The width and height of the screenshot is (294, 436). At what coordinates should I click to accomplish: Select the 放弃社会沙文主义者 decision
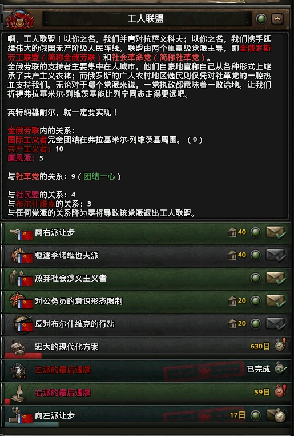coord(146,278)
